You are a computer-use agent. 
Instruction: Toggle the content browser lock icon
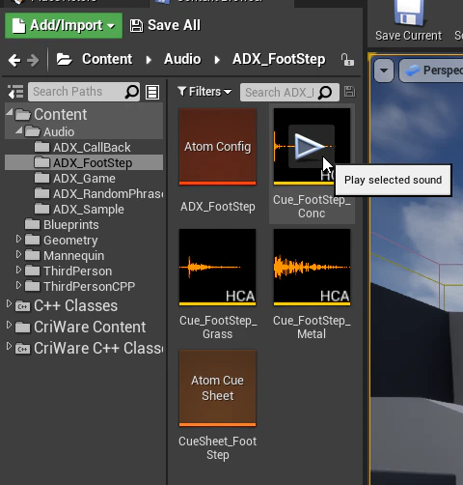[347, 60]
